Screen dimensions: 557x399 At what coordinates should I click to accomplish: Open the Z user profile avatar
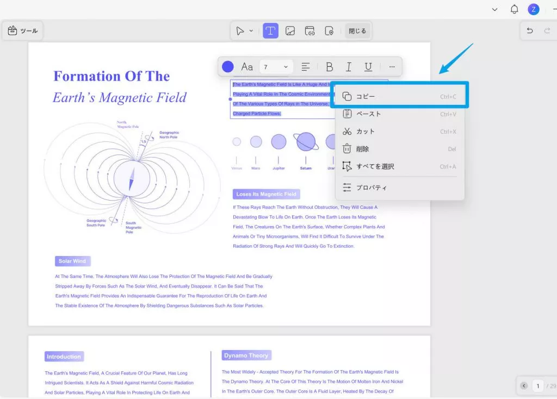(534, 9)
